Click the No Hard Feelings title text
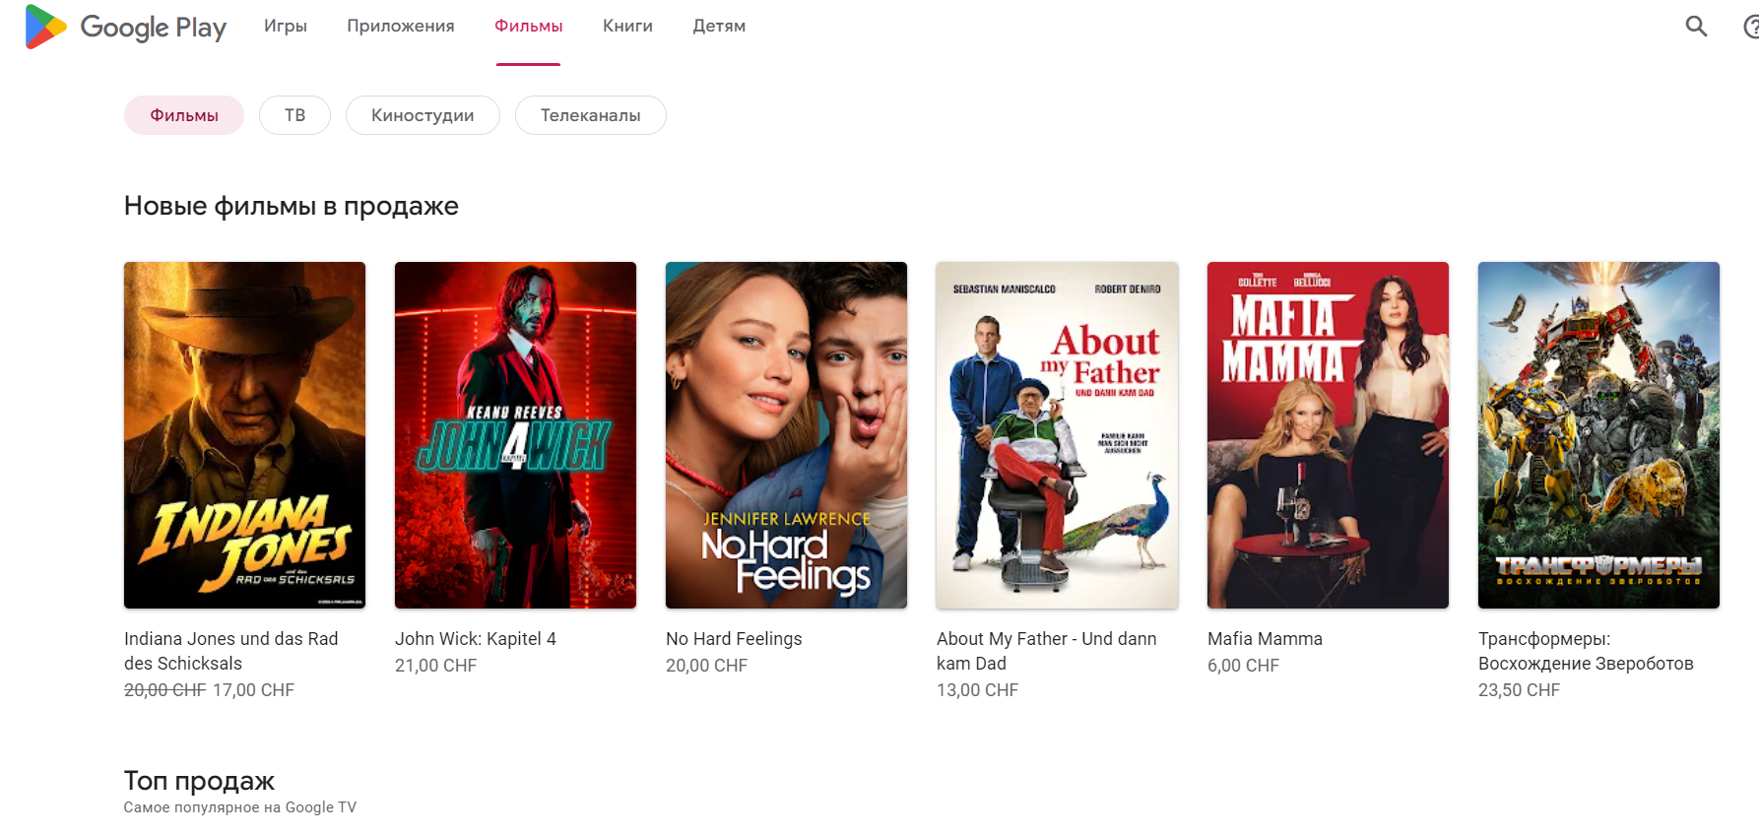 click(x=734, y=639)
